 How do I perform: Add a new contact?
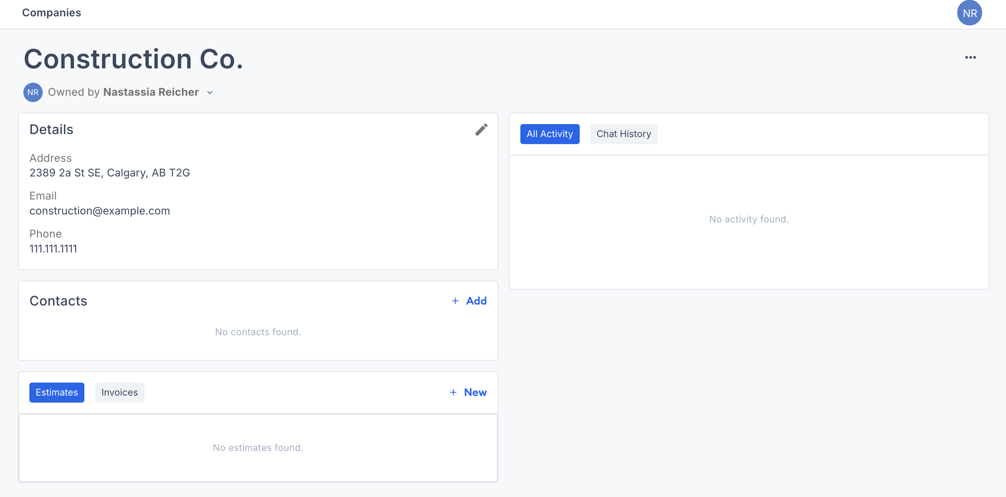tap(469, 301)
